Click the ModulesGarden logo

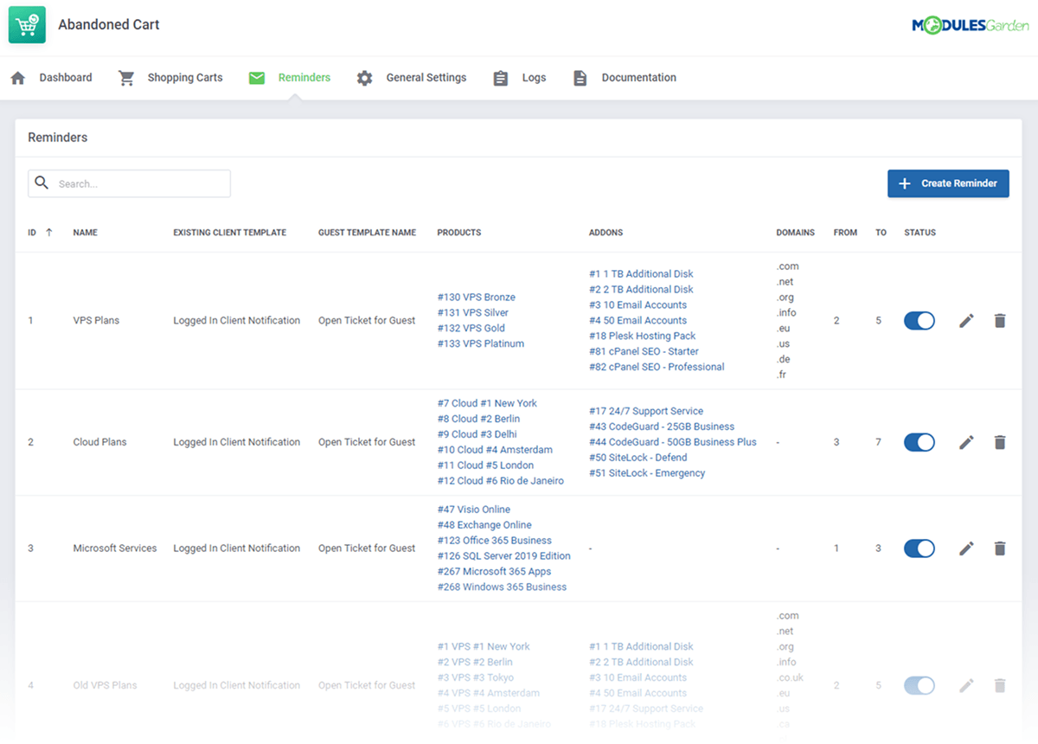[970, 26]
